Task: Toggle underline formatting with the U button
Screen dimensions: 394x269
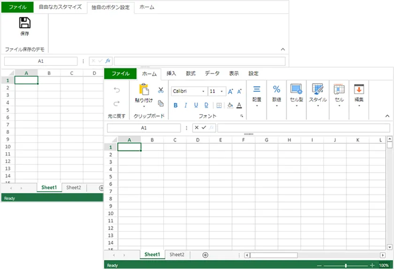Action: click(x=196, y=105)
